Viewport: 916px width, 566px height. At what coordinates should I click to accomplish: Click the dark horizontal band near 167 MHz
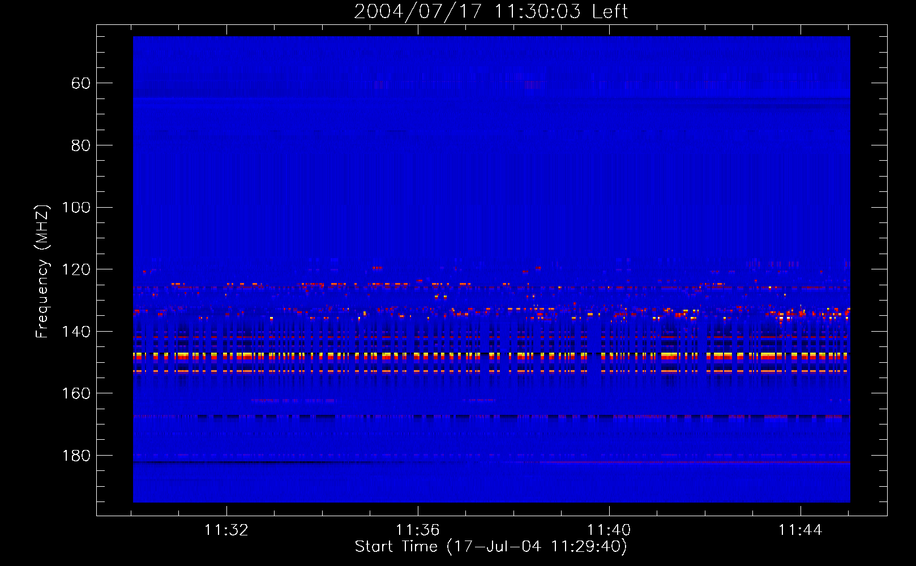(491, 417)
